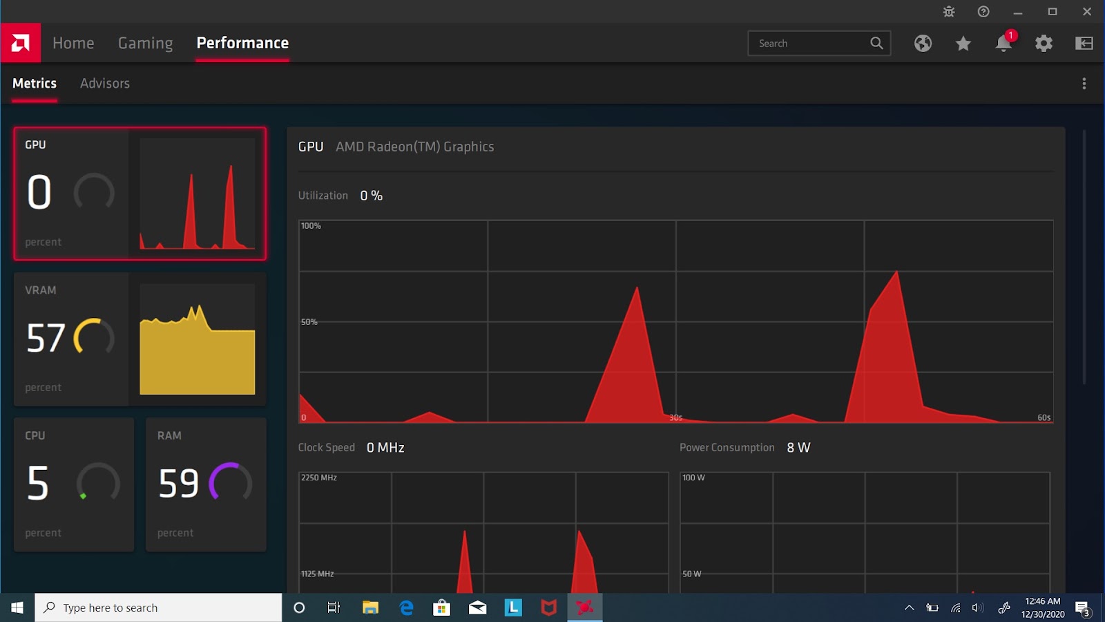The image size is (1105, 622).
Task: Open Action Center notifications icon
Action: 1083,608
